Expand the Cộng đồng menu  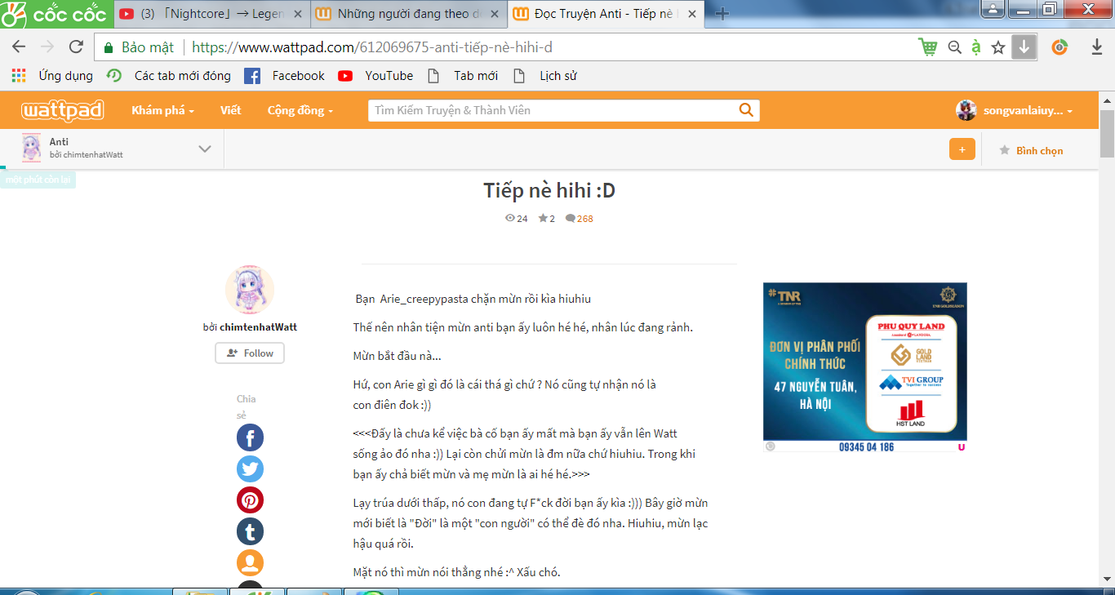[300, 110]
